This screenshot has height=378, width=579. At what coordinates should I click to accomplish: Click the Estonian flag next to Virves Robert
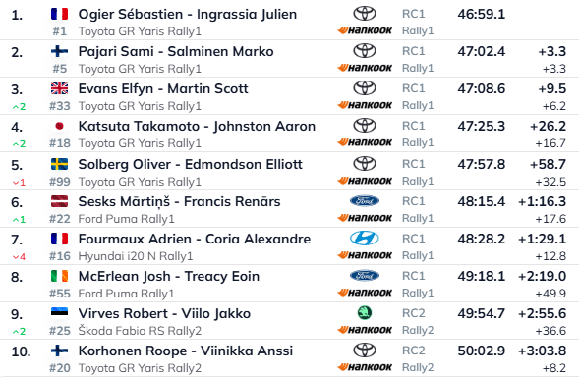pos(59,313)
